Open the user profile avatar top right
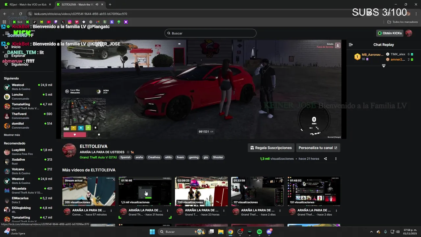 [x=409, y=33]
